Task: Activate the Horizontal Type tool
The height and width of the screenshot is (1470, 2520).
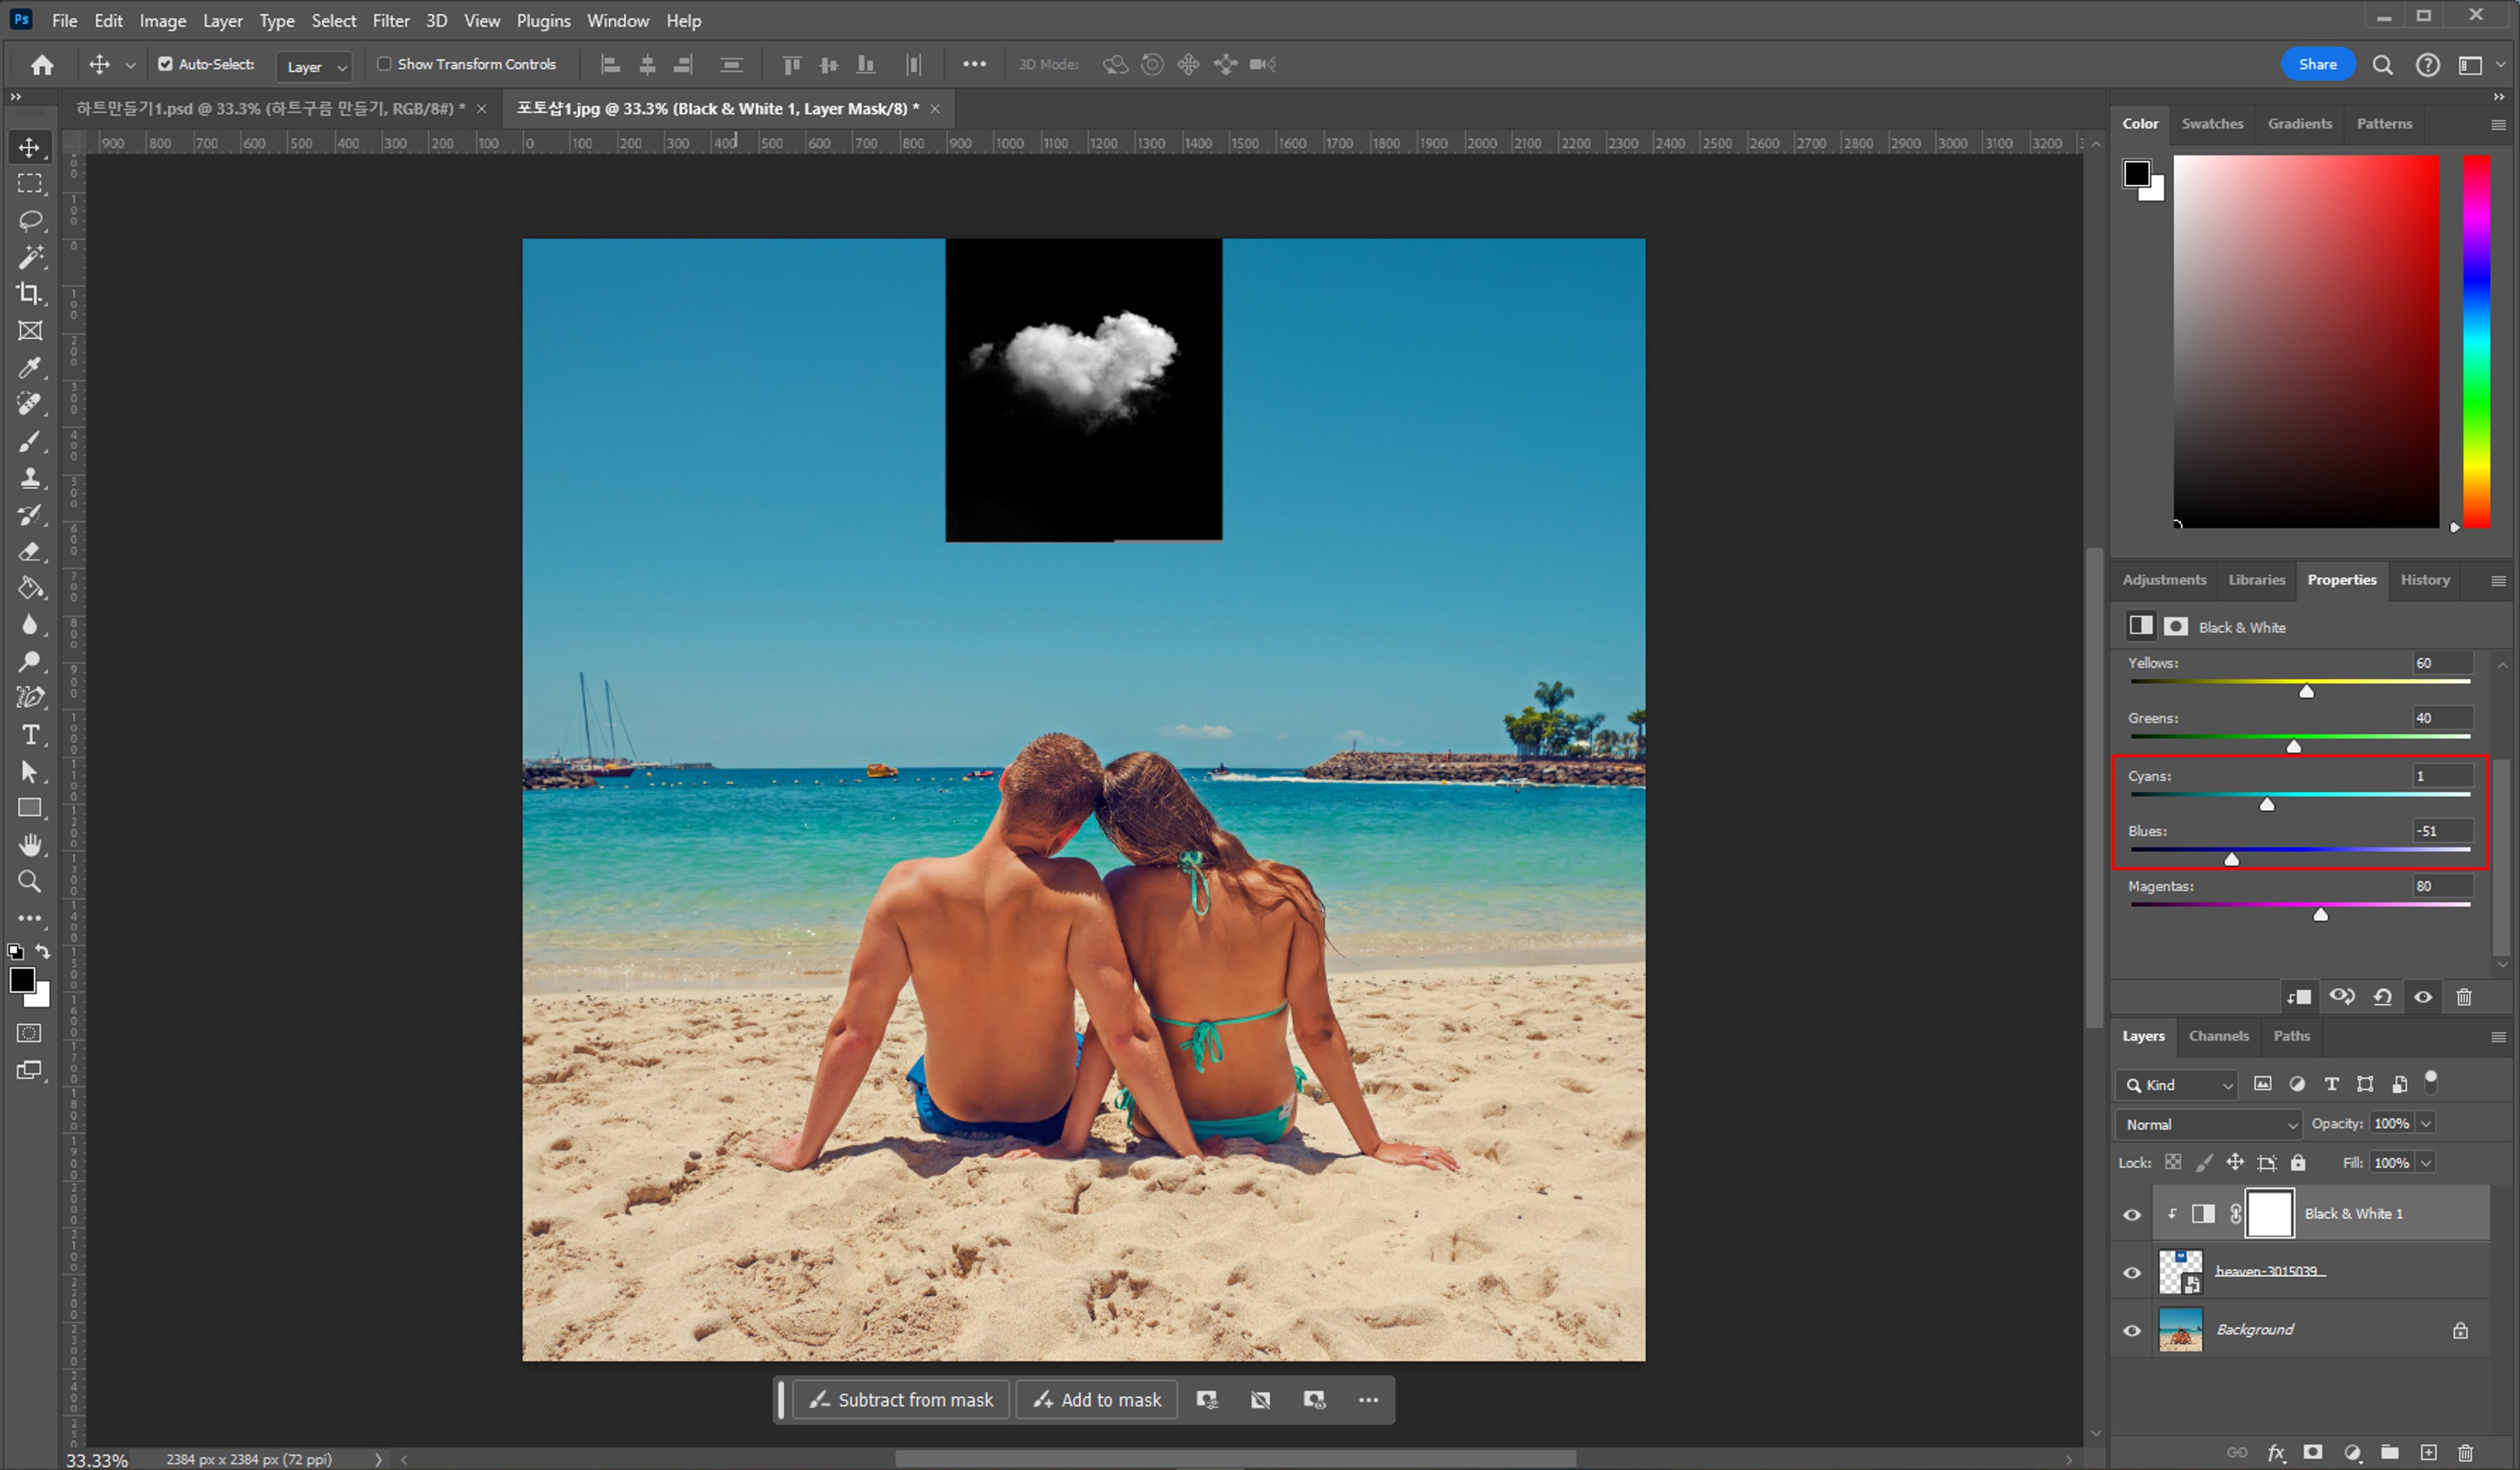Action: (30, 735)
